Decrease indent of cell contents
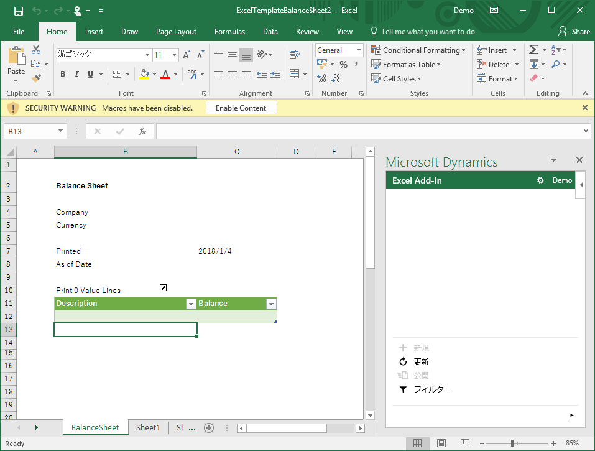The width and height of the screenshot is (595, 451). coord(262,74)
